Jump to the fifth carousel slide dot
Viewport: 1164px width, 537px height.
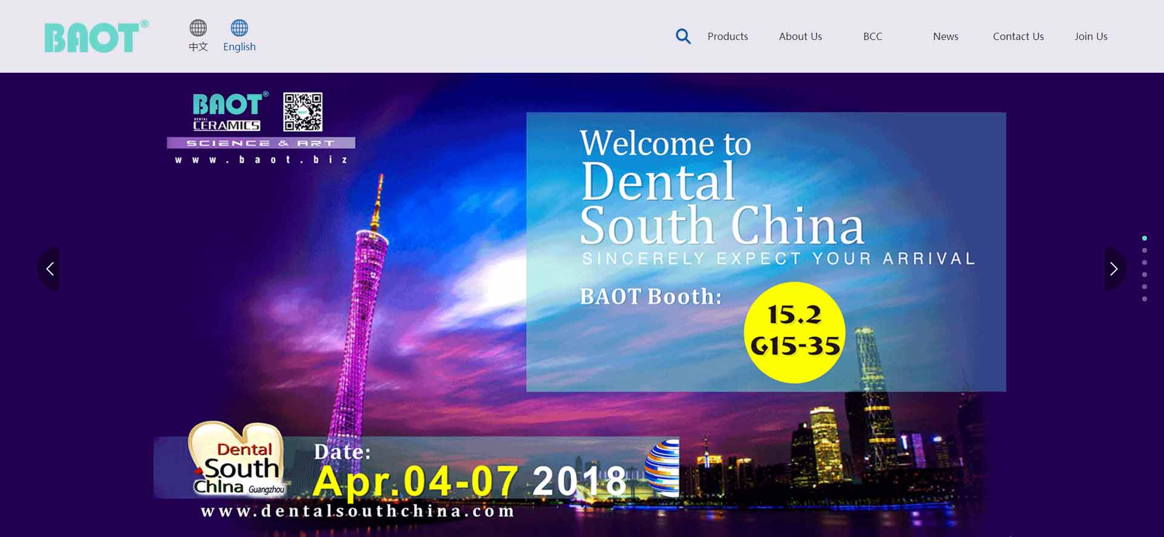(1144, 287)
